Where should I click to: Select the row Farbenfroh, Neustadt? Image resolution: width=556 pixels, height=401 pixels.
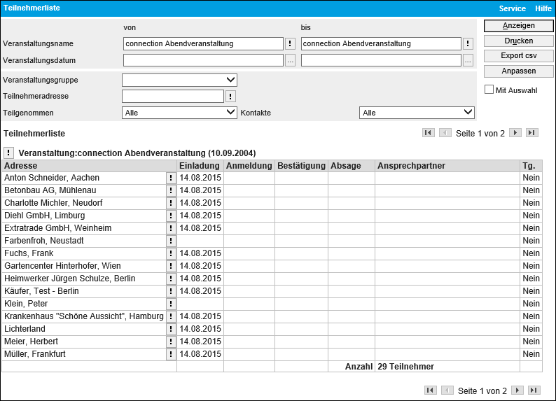[x=272, y=241]
